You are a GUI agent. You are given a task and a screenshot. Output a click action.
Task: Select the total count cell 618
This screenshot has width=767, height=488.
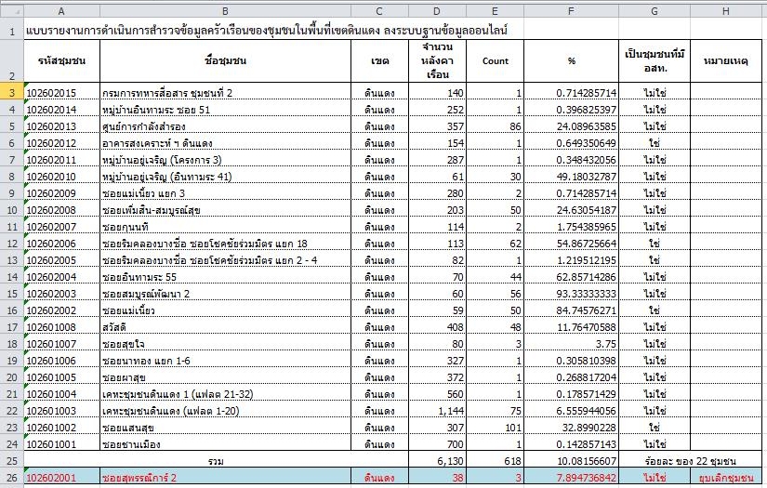tap(496, 461)
